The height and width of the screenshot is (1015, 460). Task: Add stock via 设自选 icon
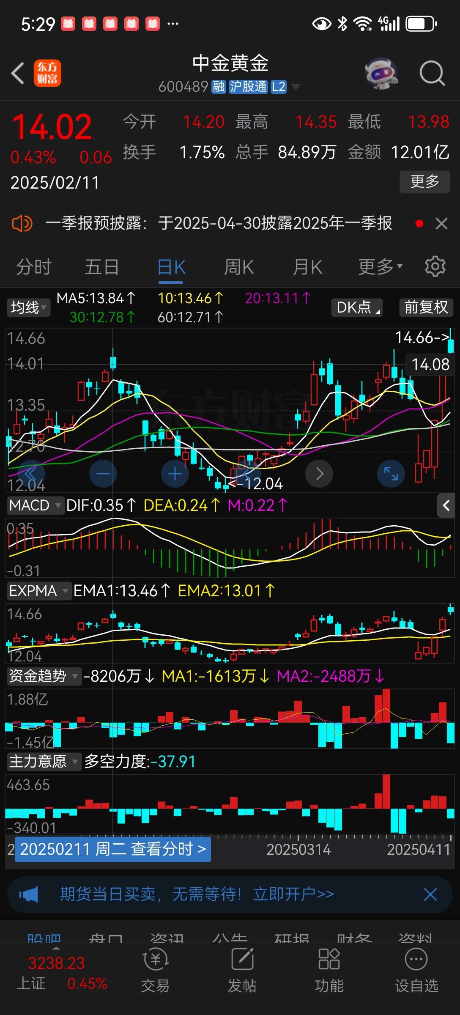pyautogui.click(x=416, y=970)
